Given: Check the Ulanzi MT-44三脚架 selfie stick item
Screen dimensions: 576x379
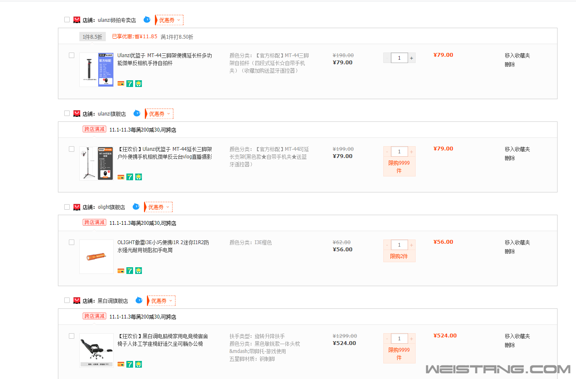Looking at the screenshot, I should [x=71, y=55].
